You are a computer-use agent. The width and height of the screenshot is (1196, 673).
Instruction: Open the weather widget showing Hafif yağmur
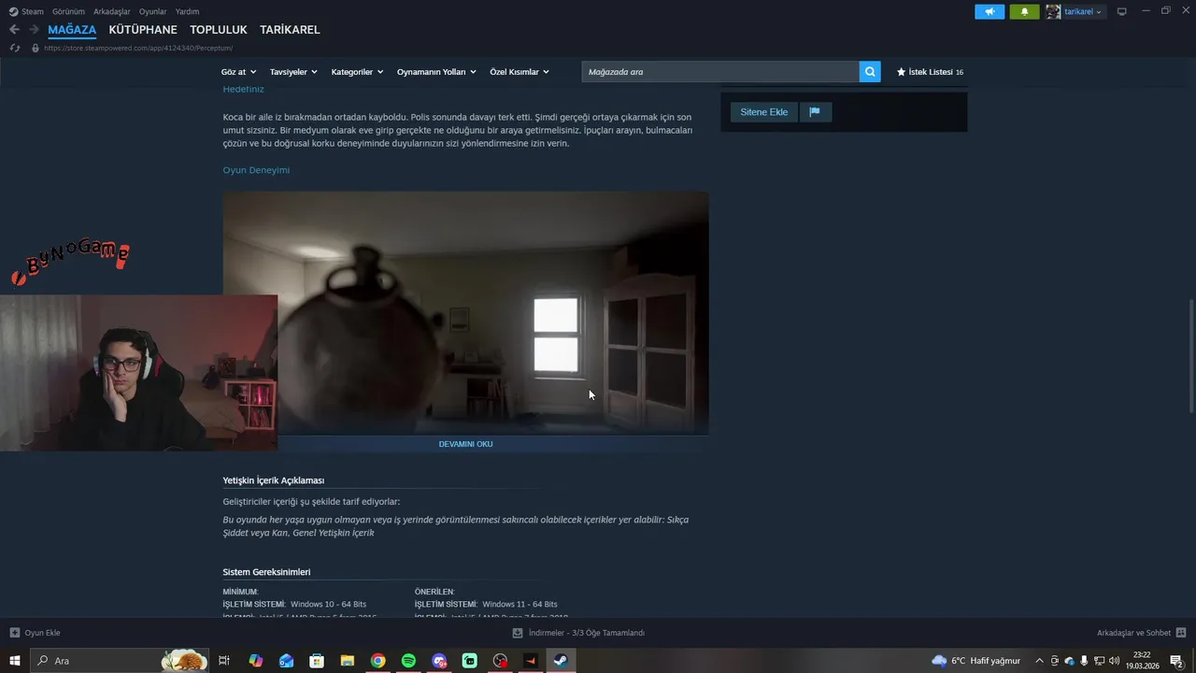975,661
